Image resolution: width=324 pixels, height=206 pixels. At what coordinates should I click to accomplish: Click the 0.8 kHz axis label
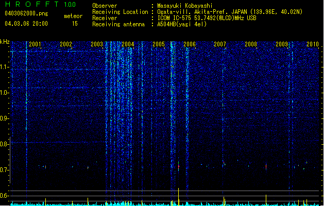5,144
